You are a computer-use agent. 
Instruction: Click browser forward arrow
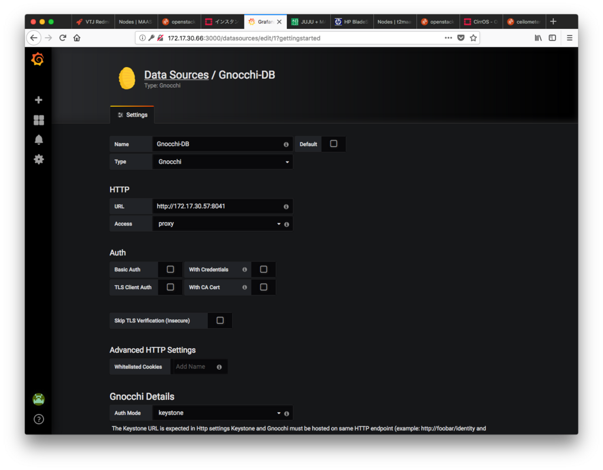(x=48, y=38)
